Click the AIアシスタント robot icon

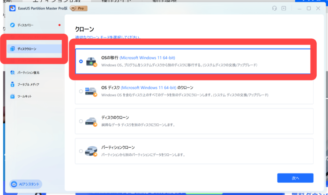coord(14,184)
